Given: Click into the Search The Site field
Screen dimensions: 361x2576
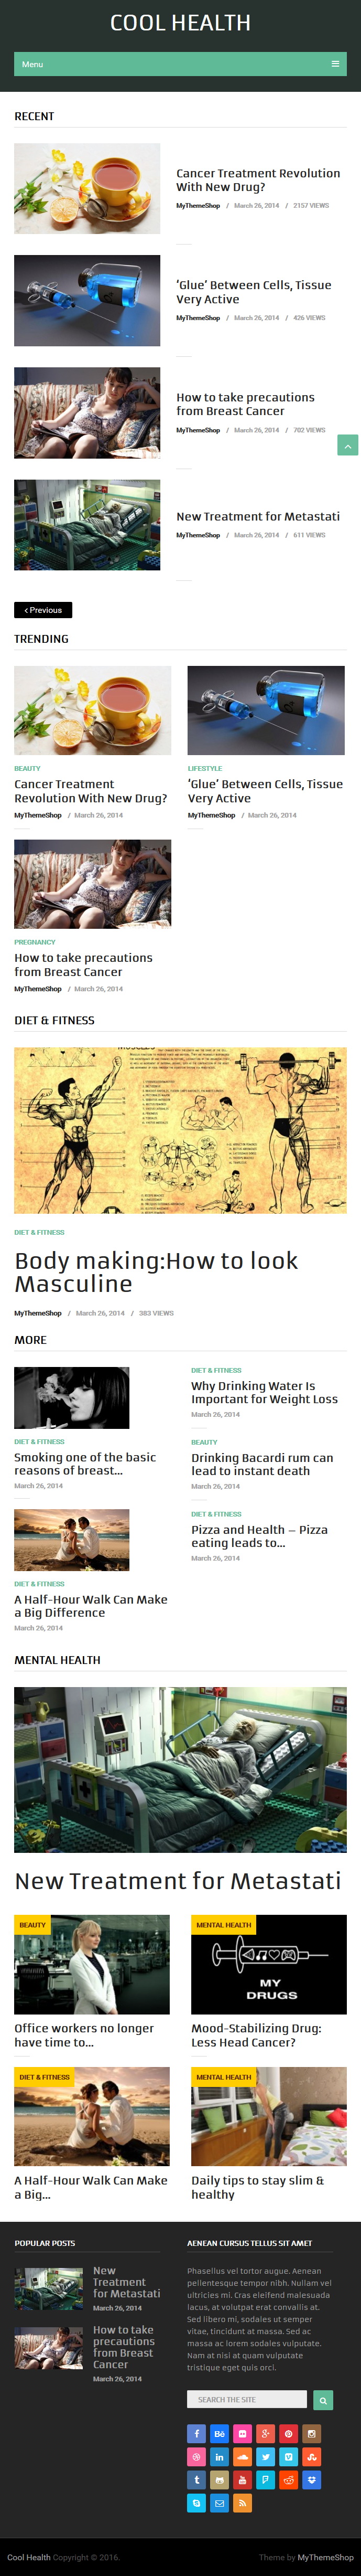Looking at the screenshot, I should click(246, 2399).
